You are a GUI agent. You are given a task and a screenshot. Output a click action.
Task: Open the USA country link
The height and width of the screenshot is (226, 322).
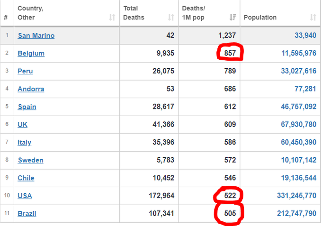25,196
